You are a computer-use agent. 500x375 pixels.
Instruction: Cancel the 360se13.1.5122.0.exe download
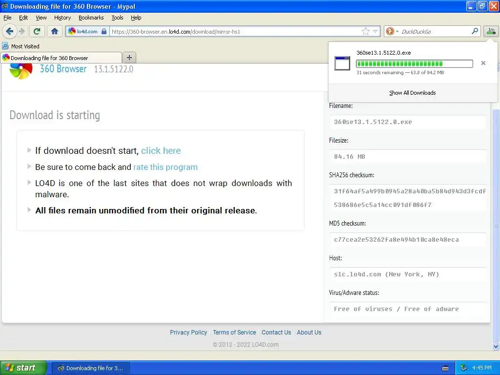(483, 63)
